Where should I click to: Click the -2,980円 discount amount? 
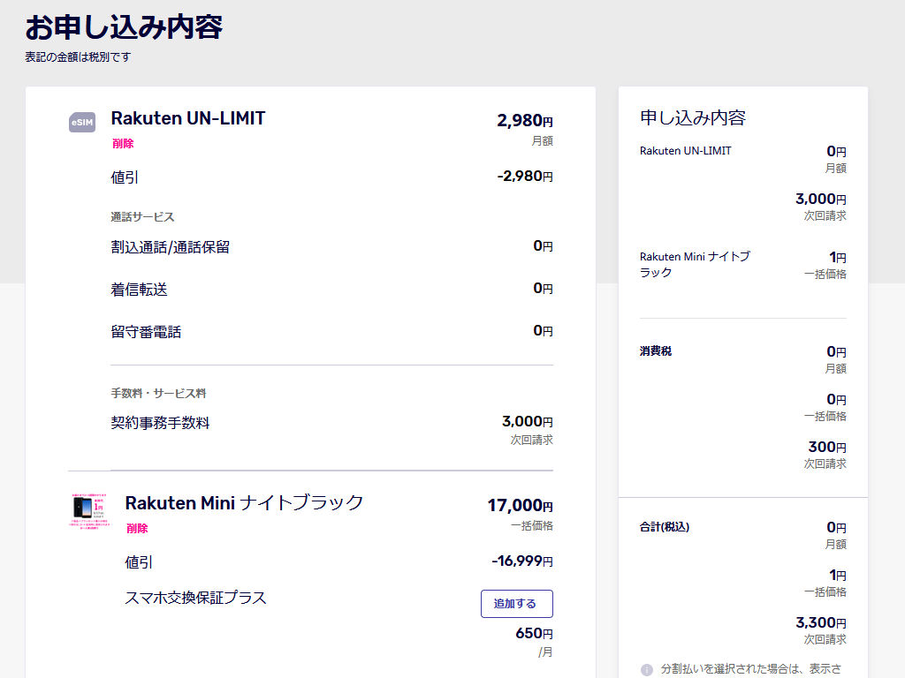click(x=525, y=177)
